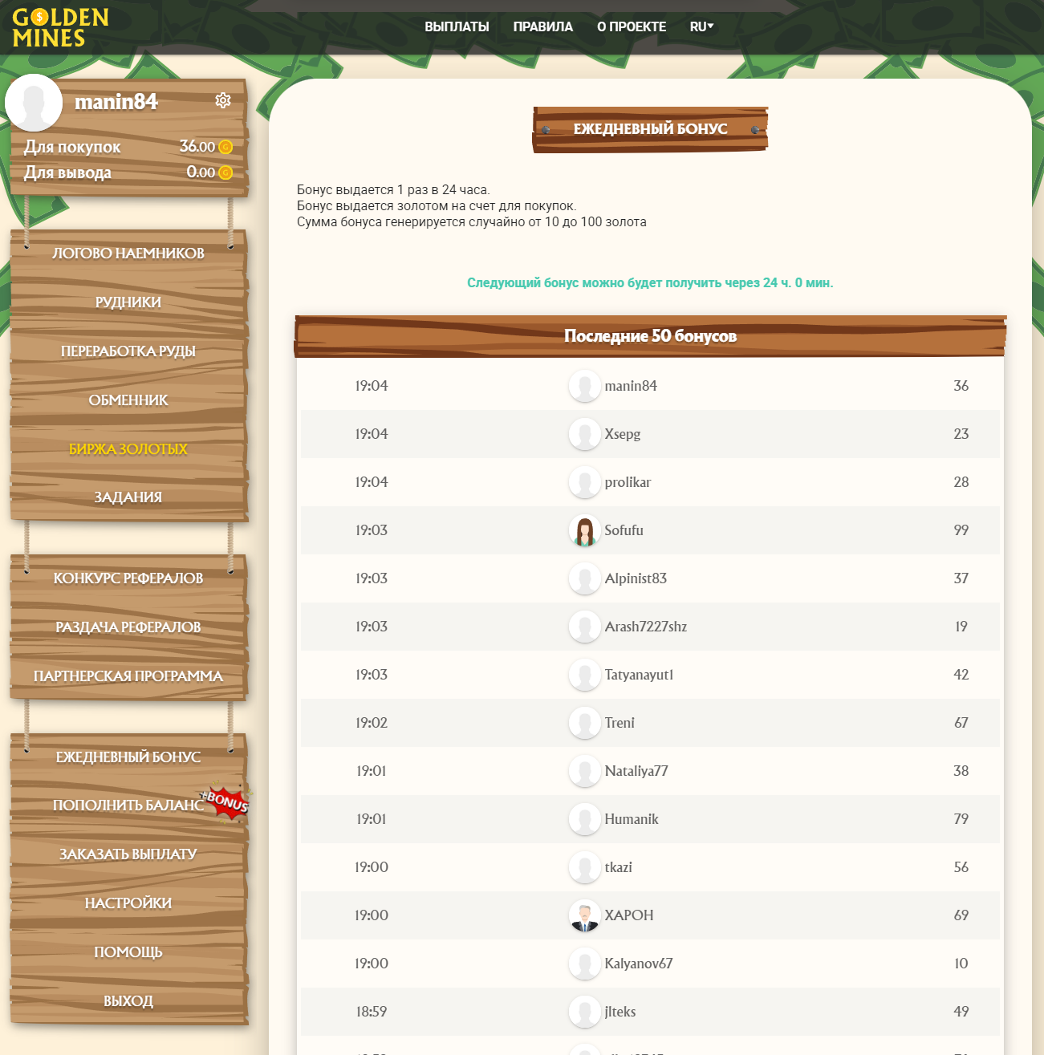Viewport: 1044px width, 1055px height.
Task: Click the avatar next to Tatyanayut1
Action: [x=585, y=675]
